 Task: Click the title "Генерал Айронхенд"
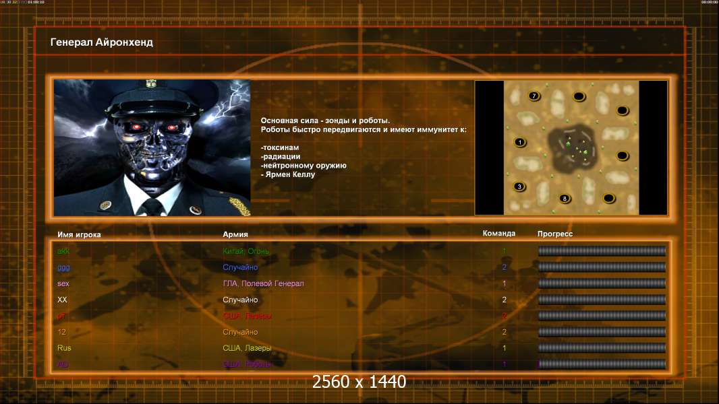click(102, 42)
